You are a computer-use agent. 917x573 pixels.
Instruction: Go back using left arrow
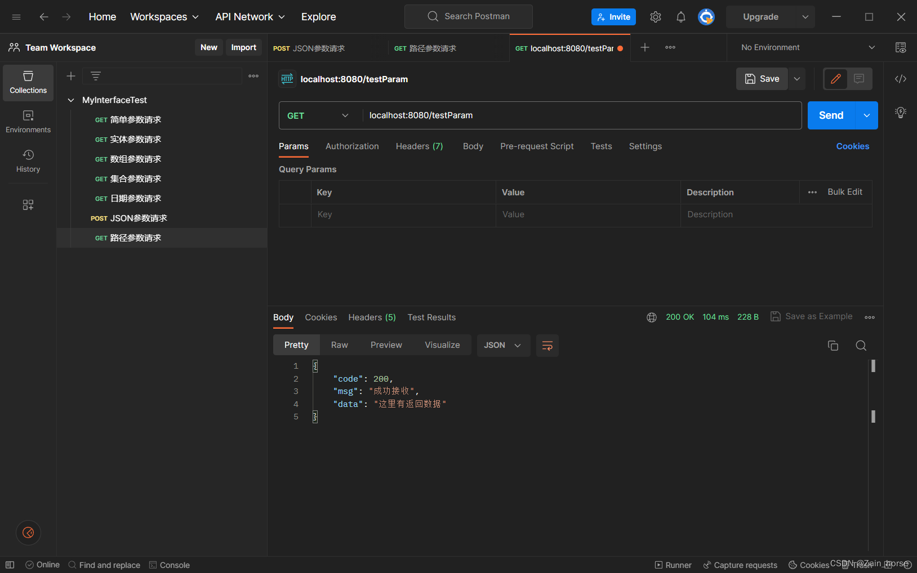coord(44,17)
